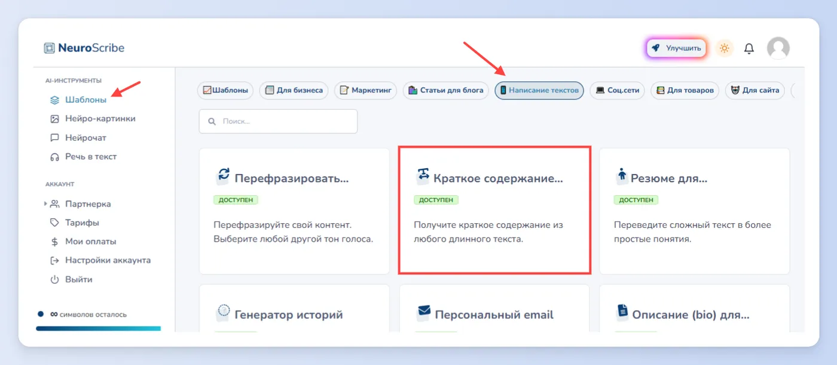Click the Поиск search field
Image resolution: width=837 pixels, height=365 pixels.
[x=278, y=121]
